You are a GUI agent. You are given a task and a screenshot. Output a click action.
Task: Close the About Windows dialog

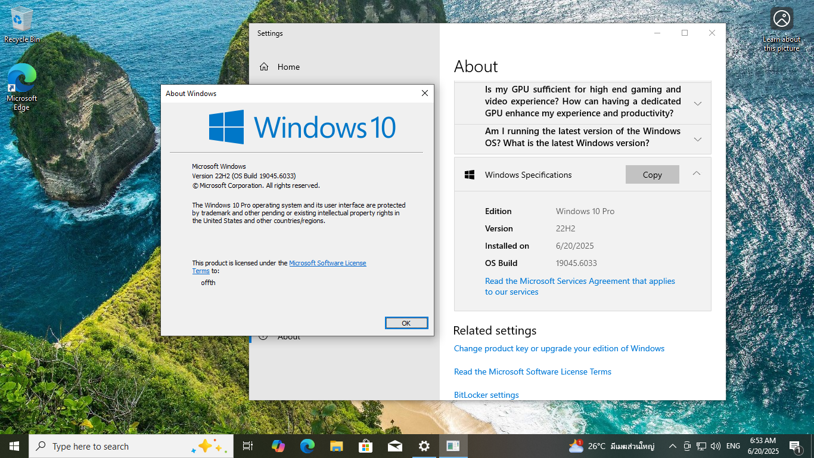425,94
